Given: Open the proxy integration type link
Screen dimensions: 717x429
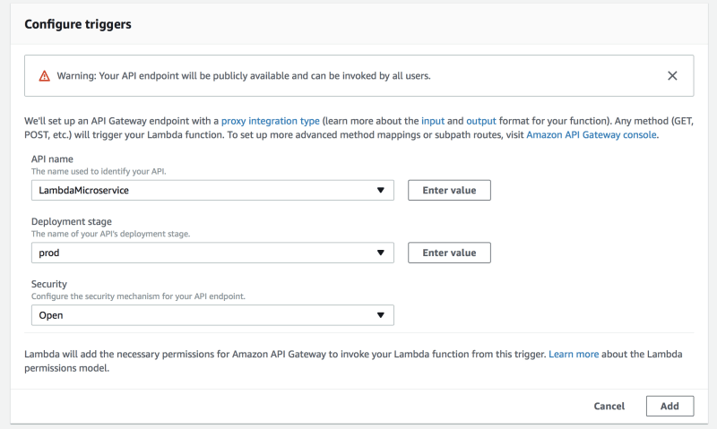Looking at the screenshot, I should [x=271, y=120].
